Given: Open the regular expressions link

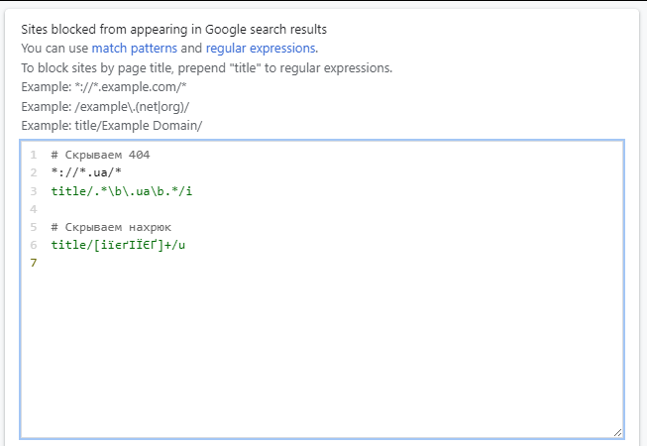Looking at the screenshot, I should tap(261, 48).
